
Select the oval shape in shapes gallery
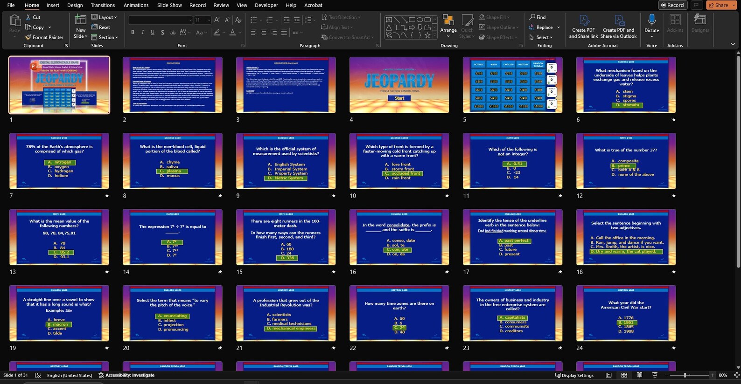[x=420, y=20]
